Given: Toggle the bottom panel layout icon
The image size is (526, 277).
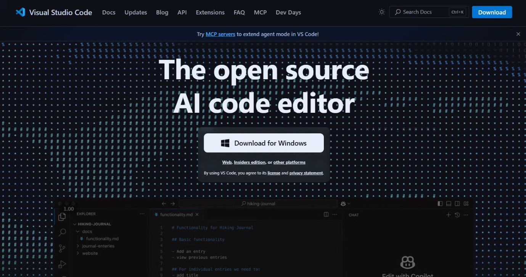Looking at the screenshot, I should click(x=449, y=204).
